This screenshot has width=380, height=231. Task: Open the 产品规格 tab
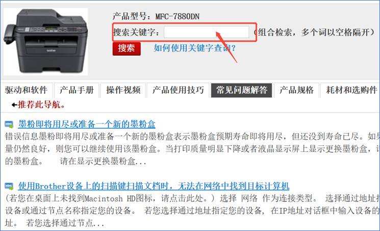point(296,90)
